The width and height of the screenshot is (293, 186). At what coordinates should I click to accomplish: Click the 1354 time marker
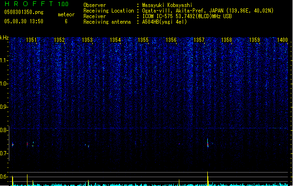[116, 40]
